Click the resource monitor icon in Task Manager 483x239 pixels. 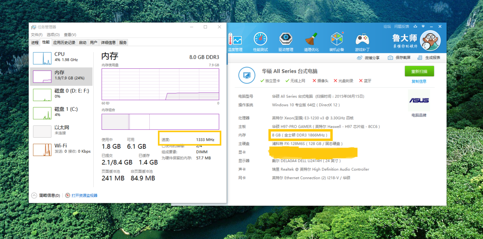[x=68, y=196]
